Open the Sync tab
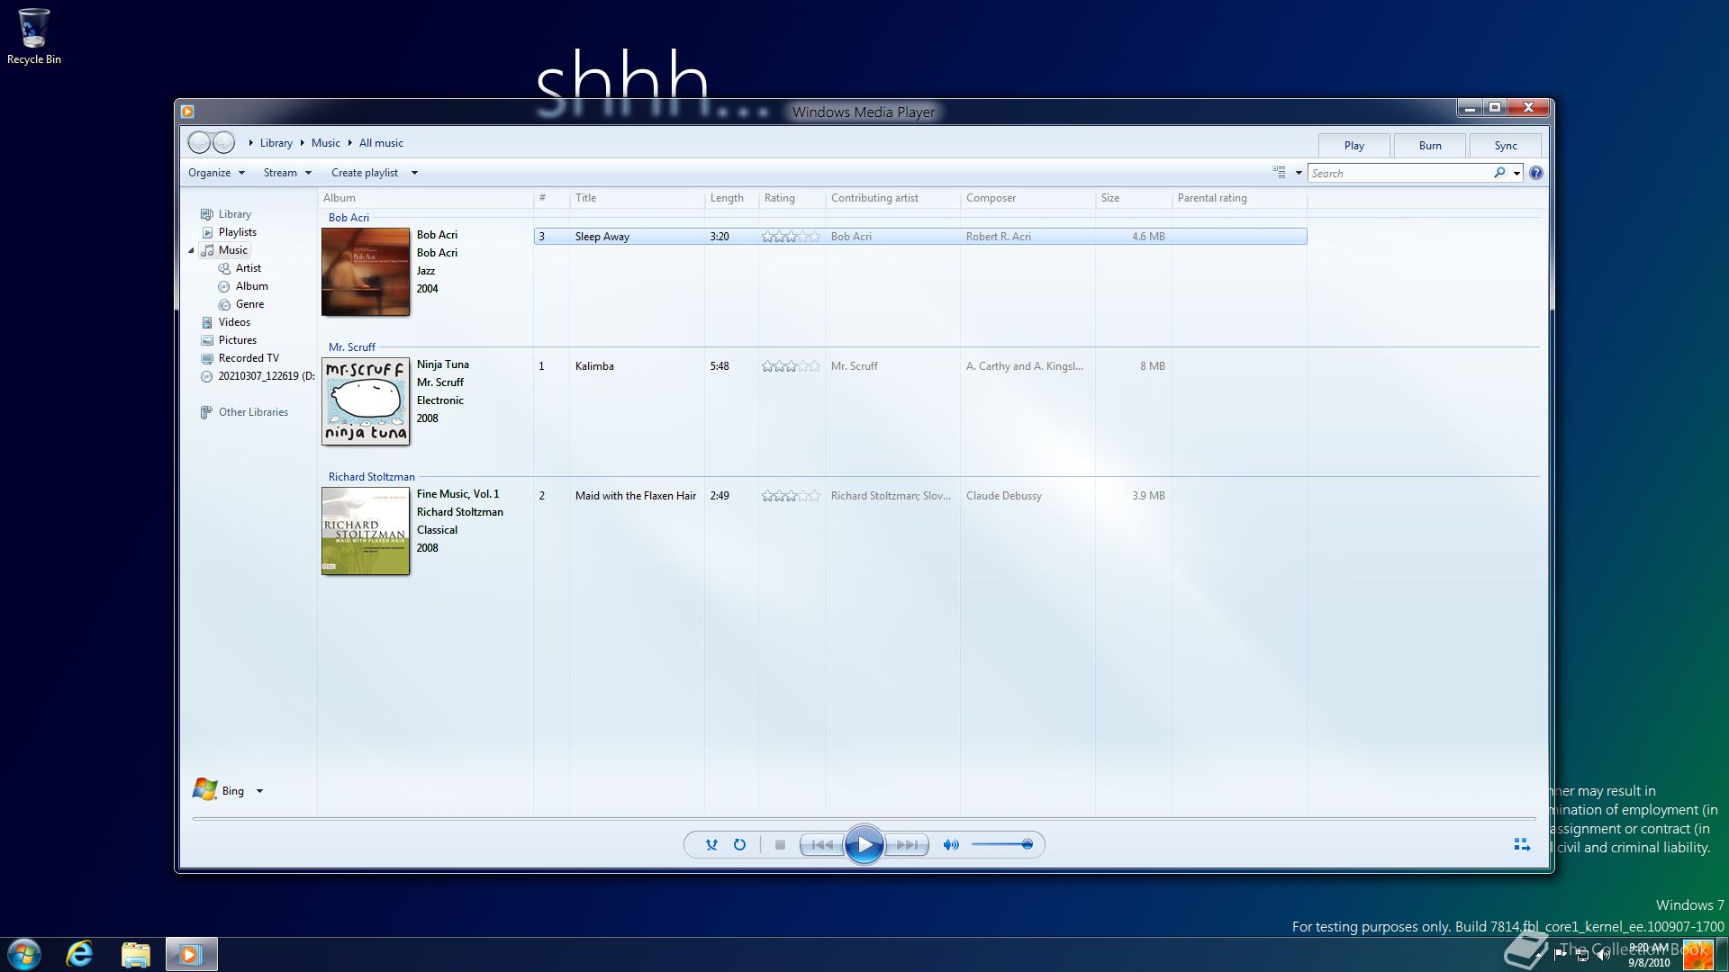The image size is (1729, 972). click(1505, 146)
